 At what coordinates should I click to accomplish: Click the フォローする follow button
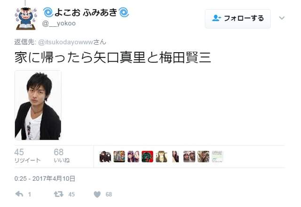point(238,18)
